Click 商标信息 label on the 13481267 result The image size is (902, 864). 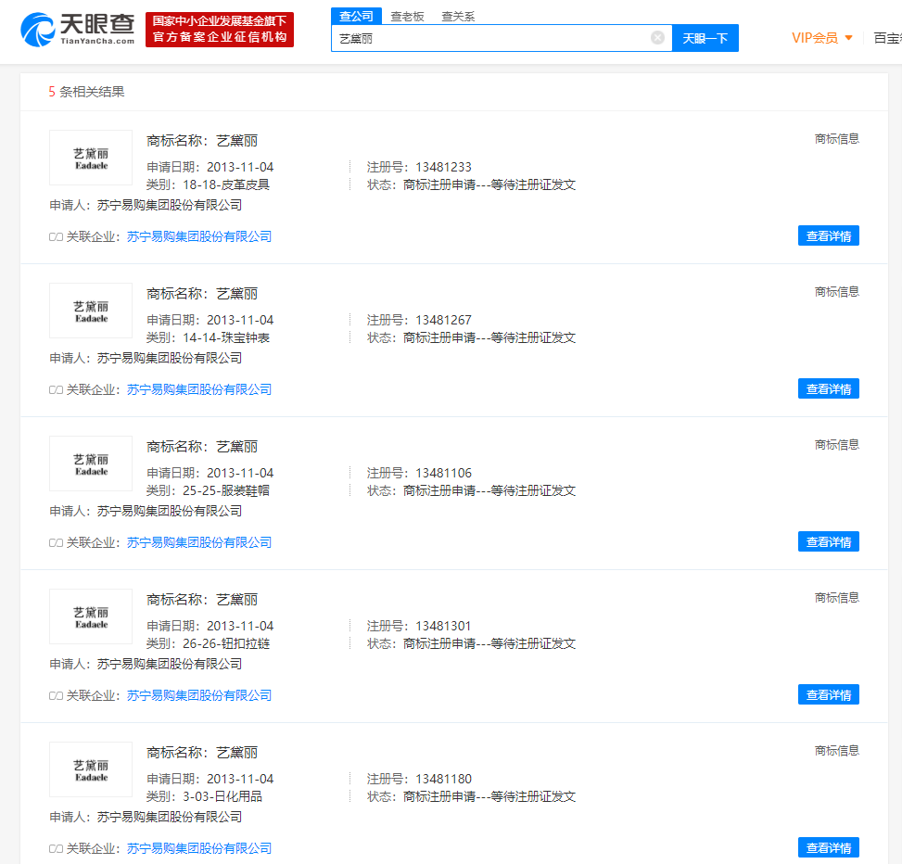pyautogui.click(x=836, y=292)
